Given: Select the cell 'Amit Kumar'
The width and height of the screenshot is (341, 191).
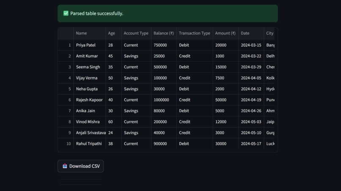Looking at the screenshot, I should 90,56.
